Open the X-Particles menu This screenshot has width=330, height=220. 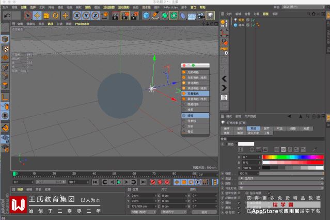click(x=170, y=7)
